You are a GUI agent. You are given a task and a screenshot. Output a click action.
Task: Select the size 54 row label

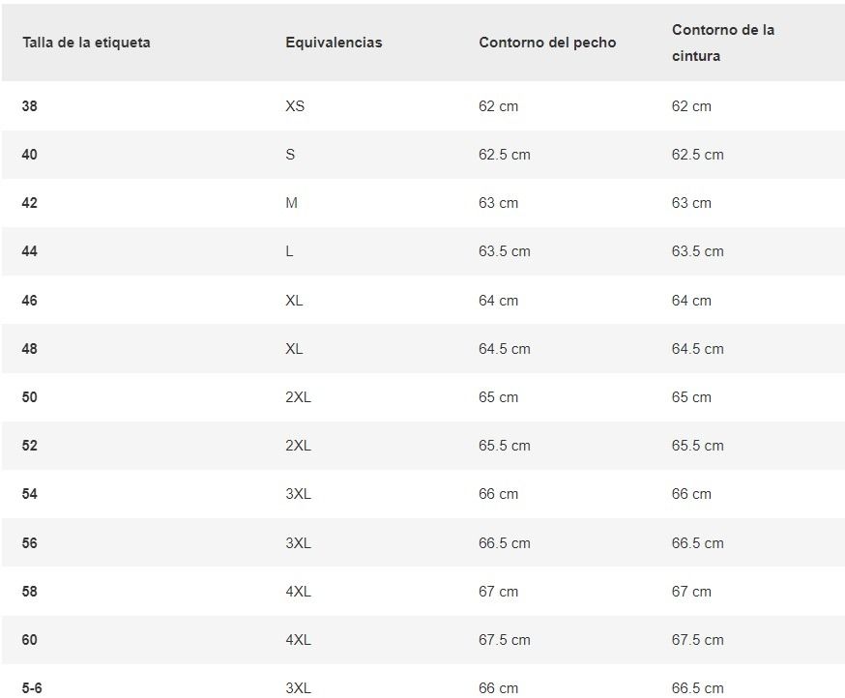[x=30, y=494]
